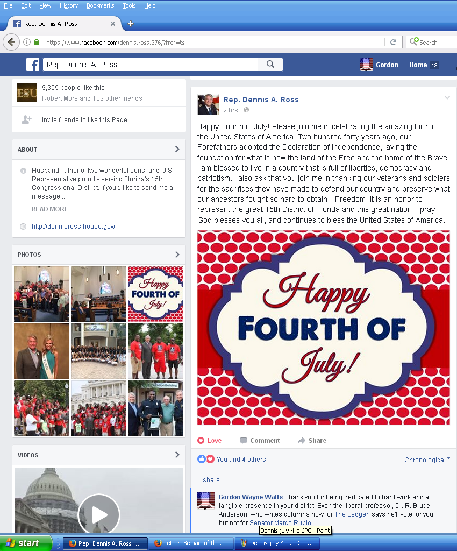Open post options chevron beside Rep. Ross
Viewport: 457px width, 551px height.
[x=447, y=97]
